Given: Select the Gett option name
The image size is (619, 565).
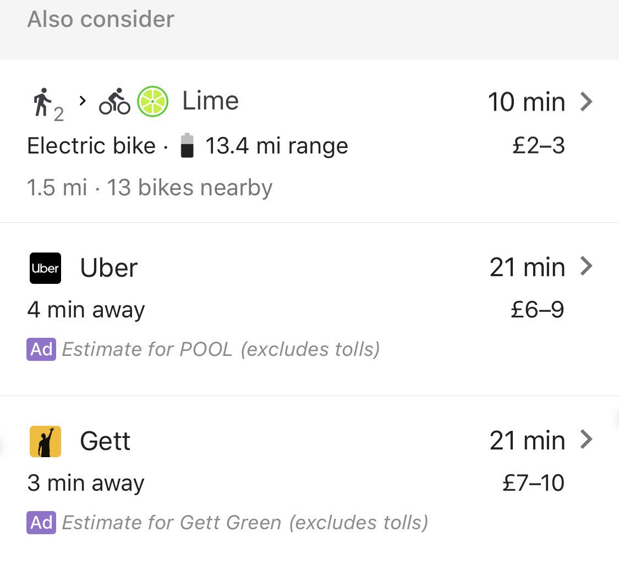Looking at the screenshot, I should click(x=105, y=441).
